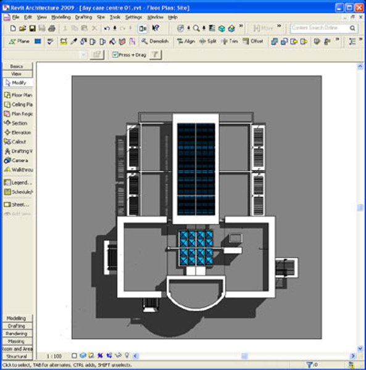
Task: Click the yellow-based frame tool icon
Action: [64, 41]
